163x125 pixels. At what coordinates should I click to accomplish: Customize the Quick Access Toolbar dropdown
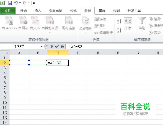click(x=34, y=3)
